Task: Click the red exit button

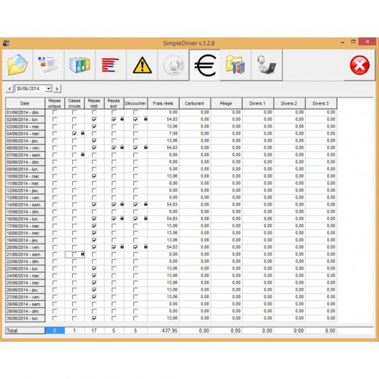Action: click(x=359, y=65)
